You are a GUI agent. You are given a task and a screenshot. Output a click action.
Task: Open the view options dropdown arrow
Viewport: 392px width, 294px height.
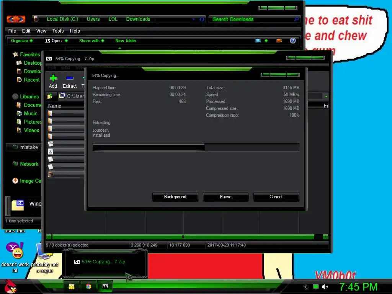266,41
